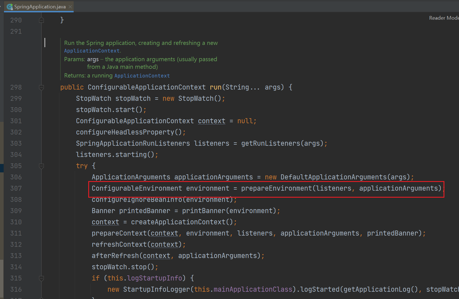Click DefaultApplicationArguments constructor on line 306

click(x=333, y=177)
